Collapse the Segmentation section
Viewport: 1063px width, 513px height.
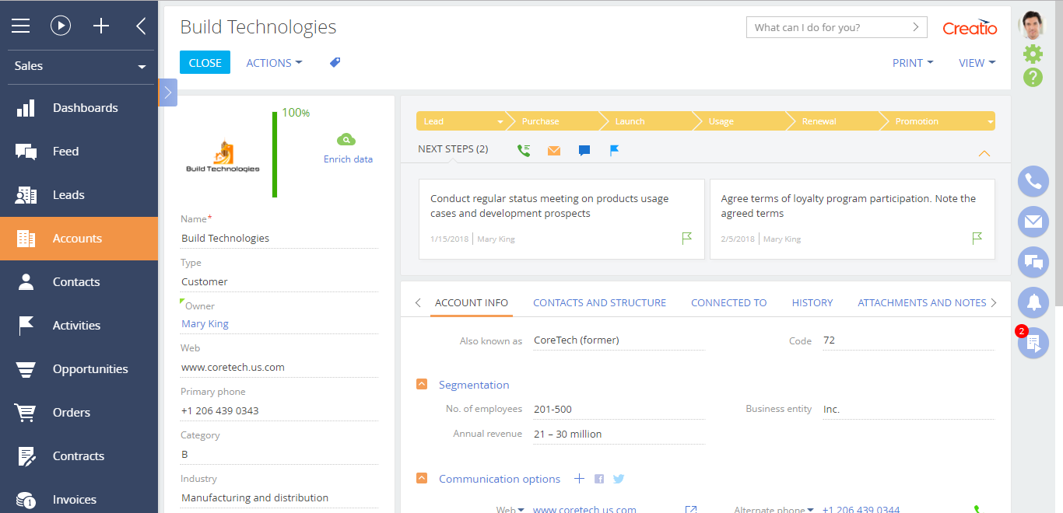pyautogui.click(x=422, y=384)
